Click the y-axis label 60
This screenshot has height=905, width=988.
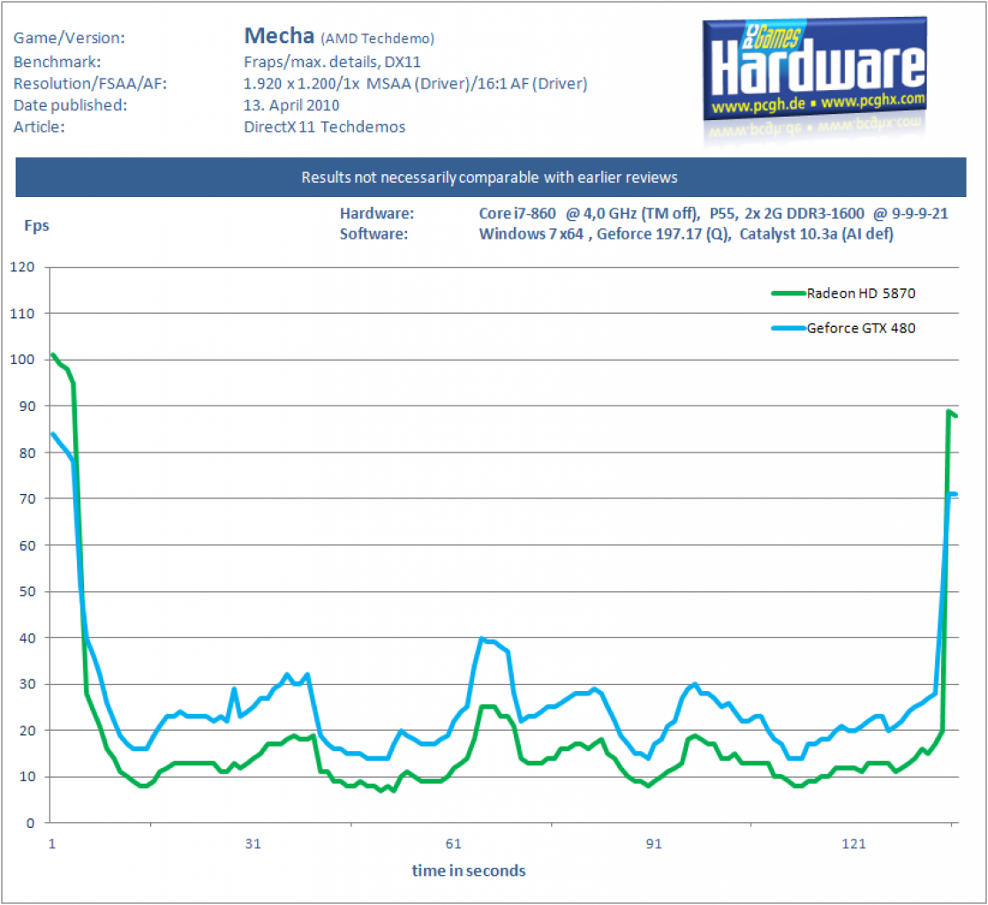point(27,545)
